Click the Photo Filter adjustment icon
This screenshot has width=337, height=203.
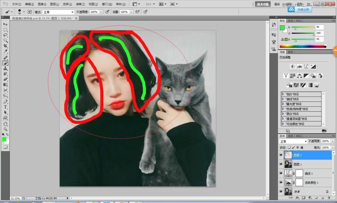(x=313, y=75)
